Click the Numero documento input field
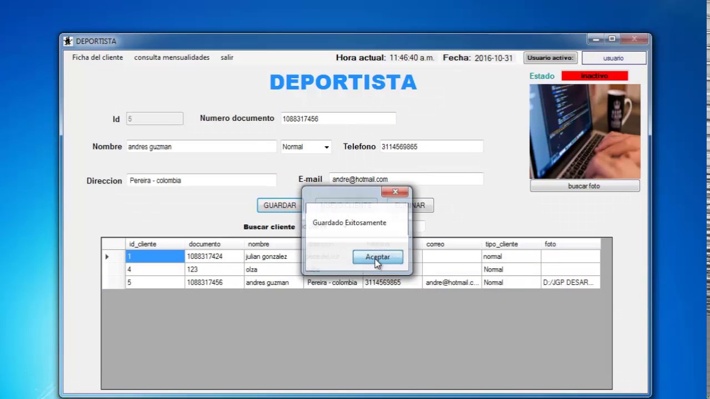This screenshot has width=710, height=399. 338,119
